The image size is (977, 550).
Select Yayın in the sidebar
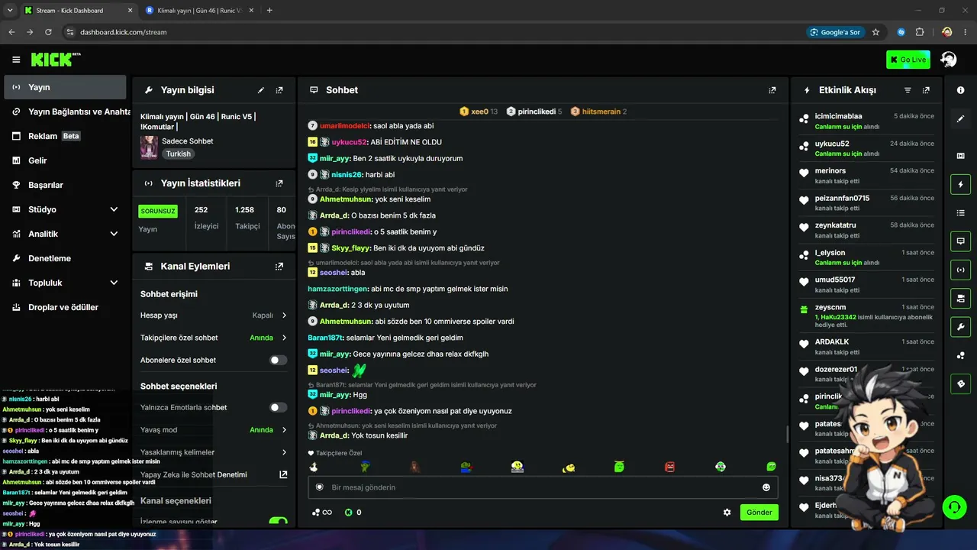tap(65, 87)
